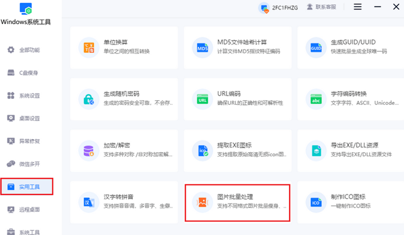Viewport: 404px width, 235px height.
Task: Click the Windows系统工具 title text
Action: 25,22
